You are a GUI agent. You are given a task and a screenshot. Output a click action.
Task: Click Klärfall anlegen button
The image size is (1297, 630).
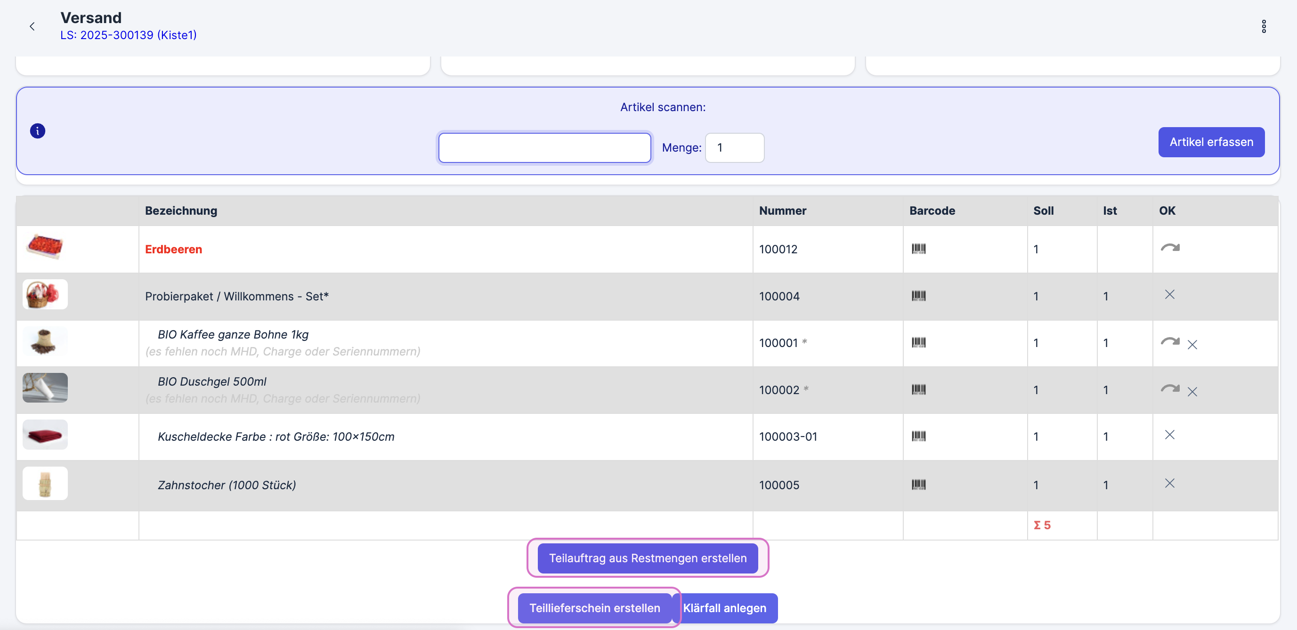(x=724, y=607)
